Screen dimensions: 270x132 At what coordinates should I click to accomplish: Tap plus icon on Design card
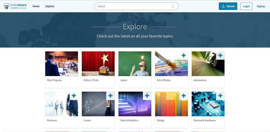184,96
